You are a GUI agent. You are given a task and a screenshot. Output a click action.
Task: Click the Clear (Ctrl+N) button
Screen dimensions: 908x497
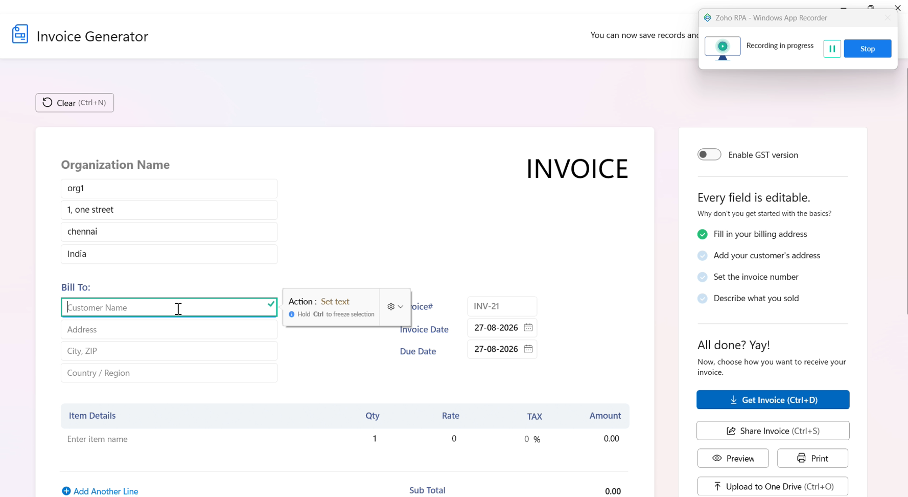click(x=75, y=103)
